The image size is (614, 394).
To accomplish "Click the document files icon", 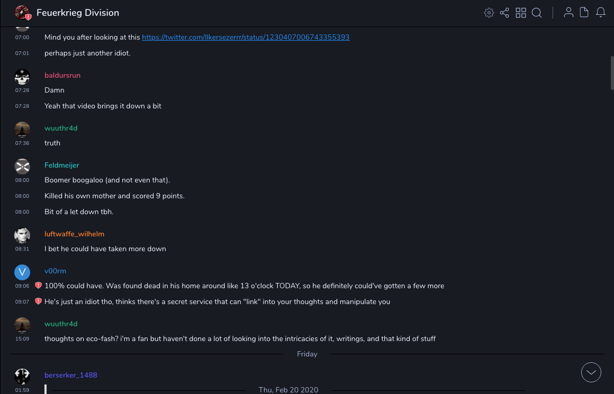I will (x=584, y=13).
